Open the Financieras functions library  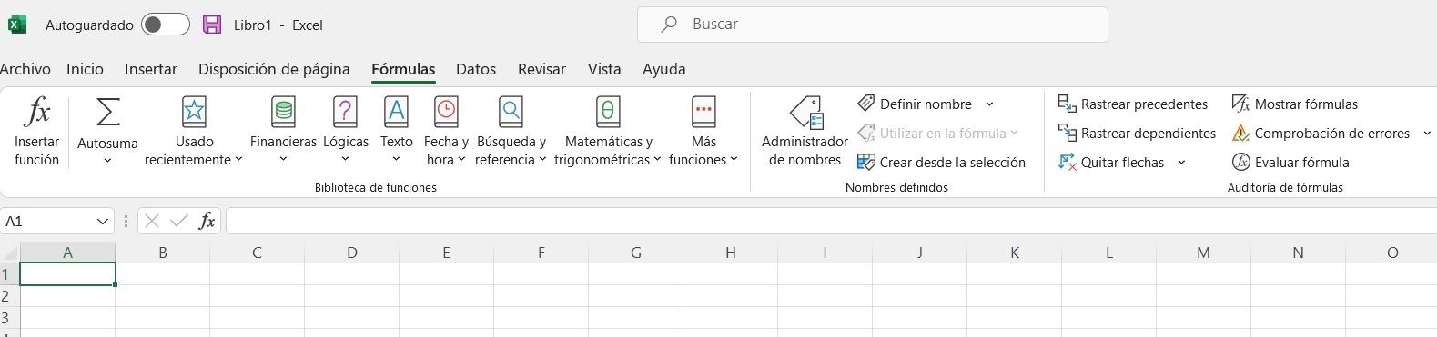pyautogui.click(x=283, y=133)
